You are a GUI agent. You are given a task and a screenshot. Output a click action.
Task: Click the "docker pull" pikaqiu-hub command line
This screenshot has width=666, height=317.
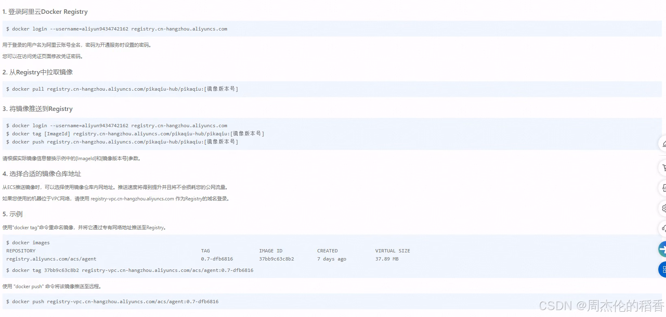pos(122,89)
